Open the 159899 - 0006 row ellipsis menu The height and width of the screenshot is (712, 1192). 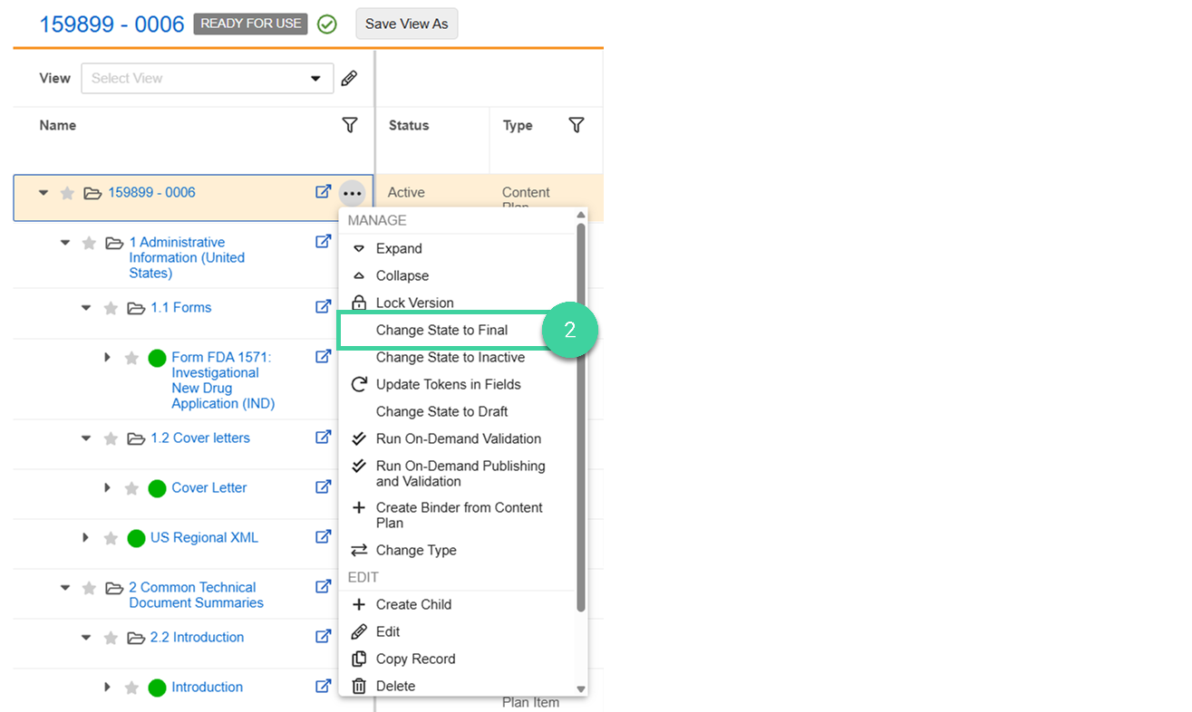352,193
